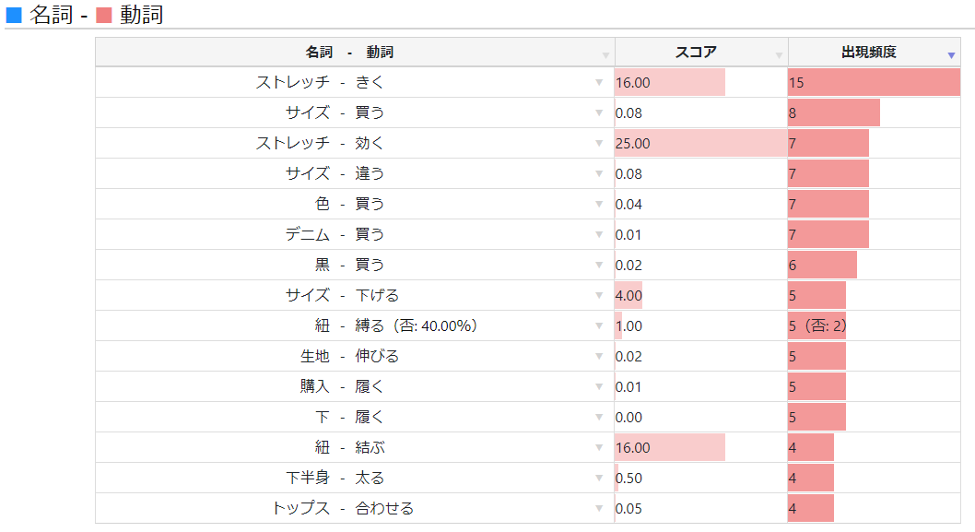Expand the ストレッチ - 効く row arrow
Image resolution: width=975 pixels, height=532 pixels.
tap(600, 144)
